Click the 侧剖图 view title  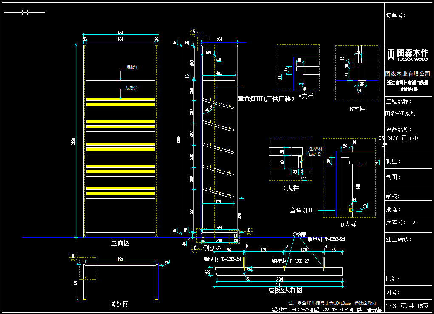[212, 248]
